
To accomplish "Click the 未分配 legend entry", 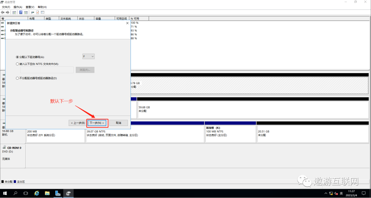I will (7, 182).
